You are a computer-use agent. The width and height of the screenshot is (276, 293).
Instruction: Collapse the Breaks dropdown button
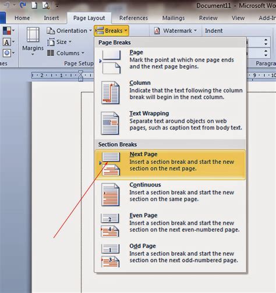[x=111, y=31]
